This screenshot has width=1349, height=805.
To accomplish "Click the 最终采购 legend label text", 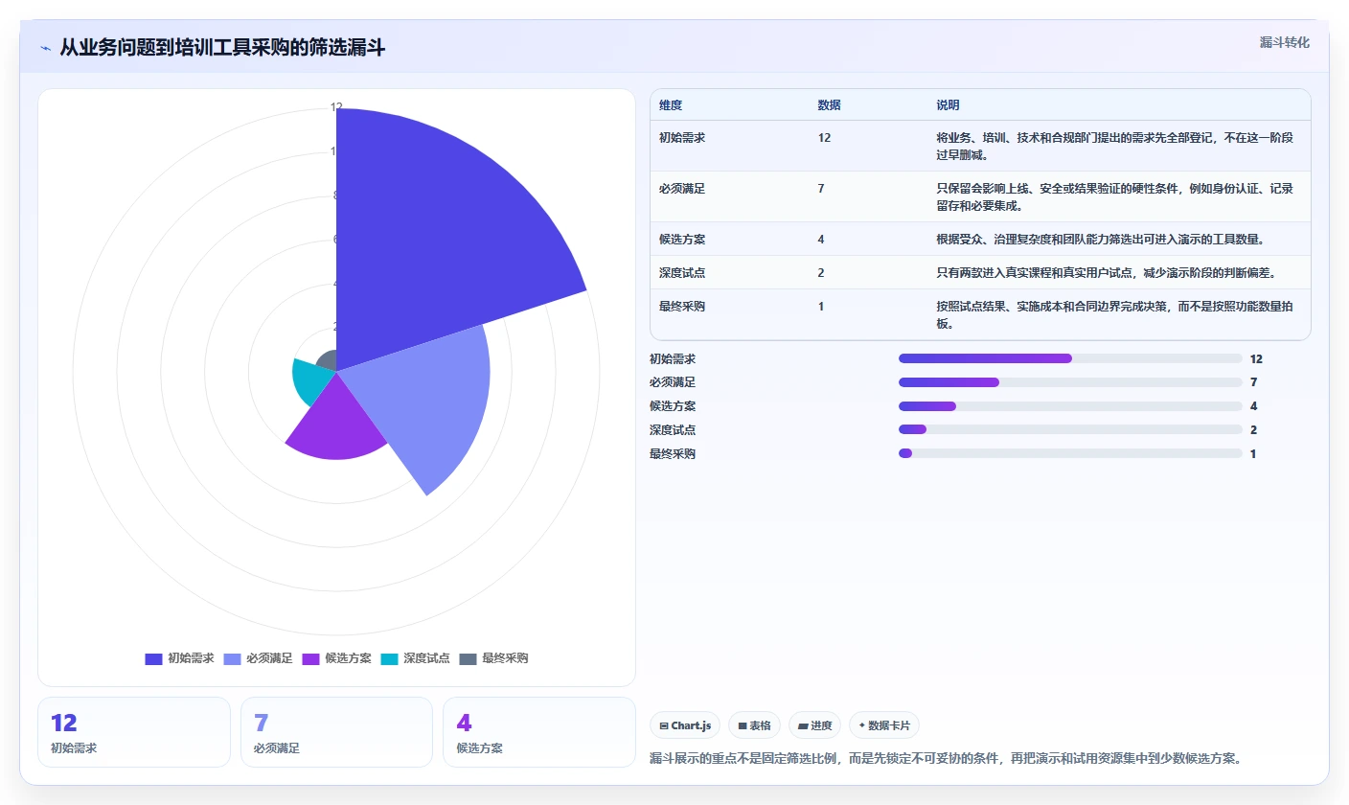I will (505, 658).
